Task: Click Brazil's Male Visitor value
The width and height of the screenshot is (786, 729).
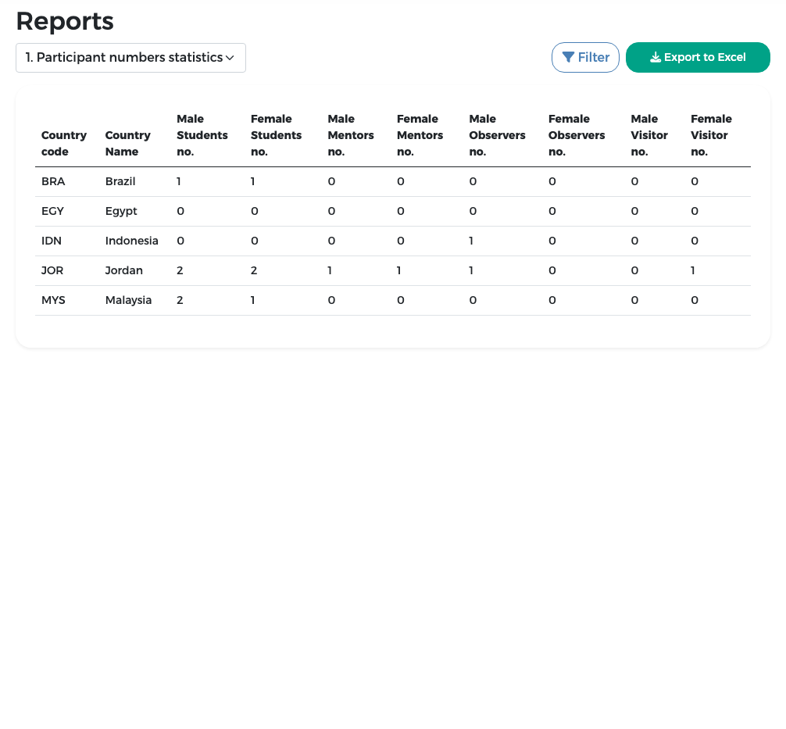Action: click(x=634, y=181)
